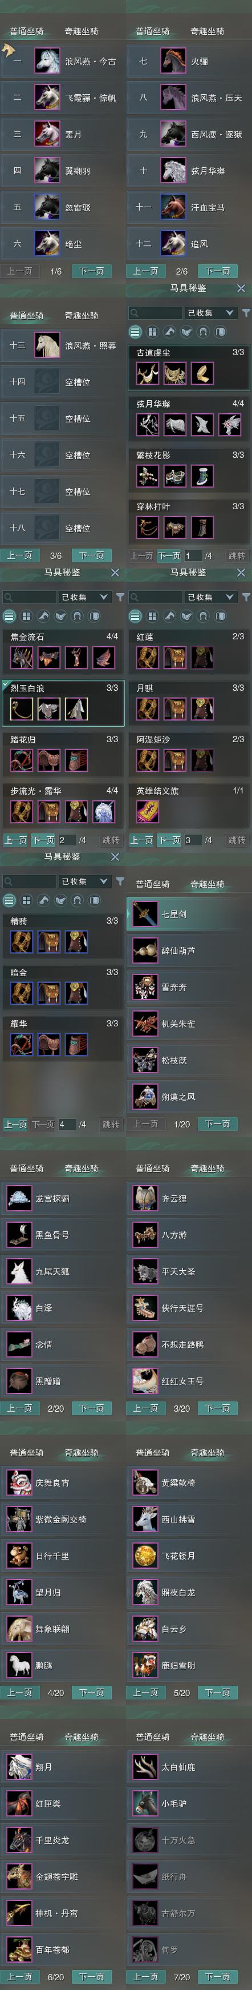Screen dimensions: 252x1990
Task: Expand 已收集 dropdown above 古道虔尘 set
Action: point(211,313)
